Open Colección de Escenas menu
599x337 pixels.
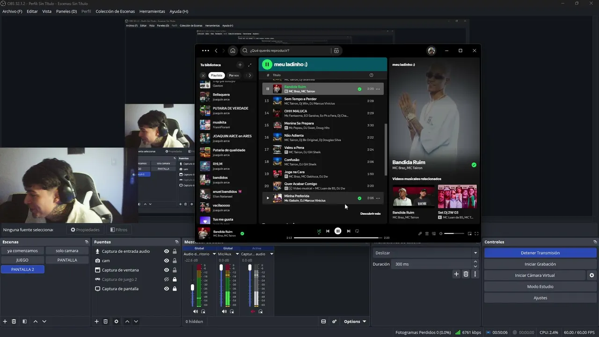[x=115, y=11]
